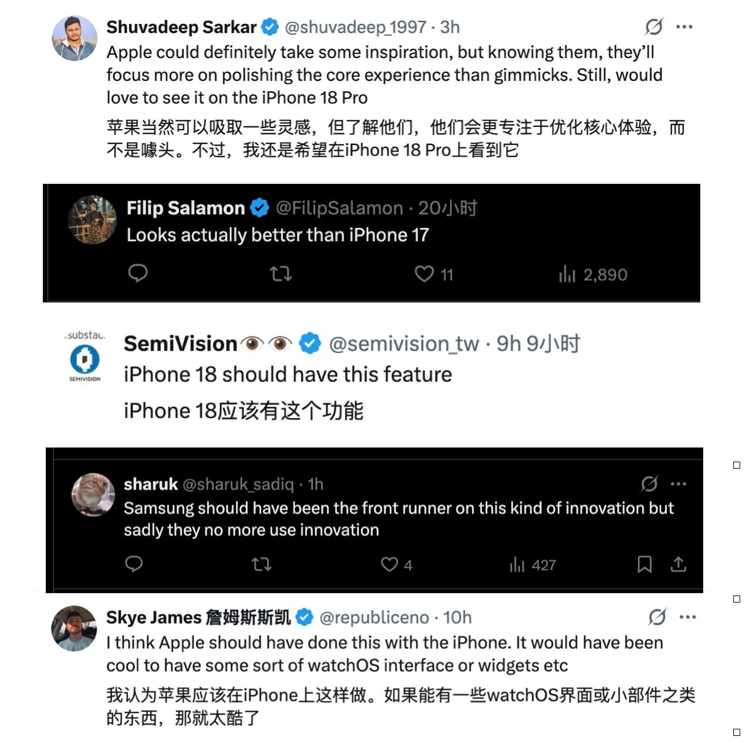Retweet sharuk's Samsung post

pyautogui.click(x=261, y=564)
